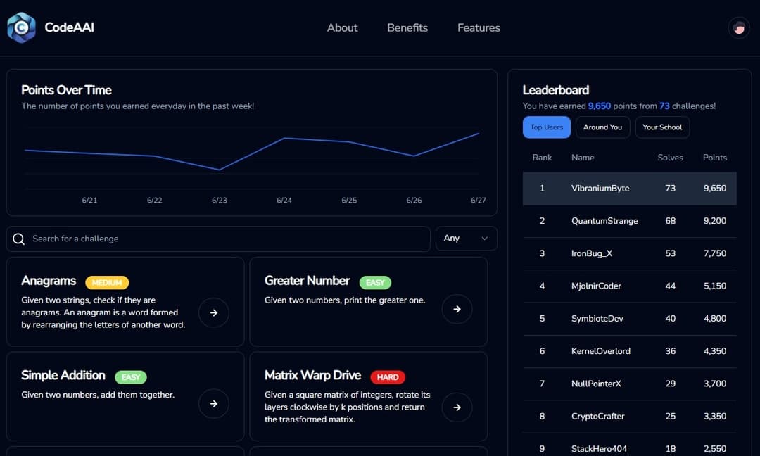This screenshot has width=760, height=456.
Task: Click the Rank column header
Action: coord(542,158)
